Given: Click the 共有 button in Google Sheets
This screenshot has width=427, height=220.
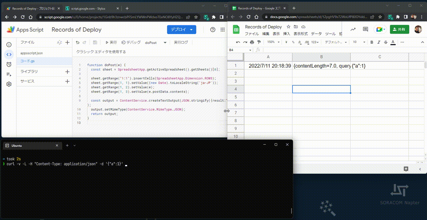Looking at the screenshot, I should tap(399, 29).
